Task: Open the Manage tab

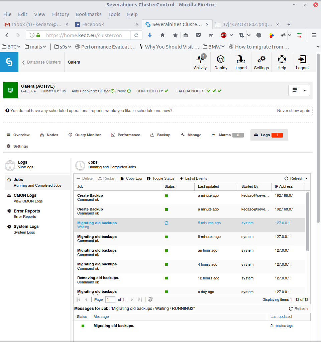Action: click(x=191, y=135)
